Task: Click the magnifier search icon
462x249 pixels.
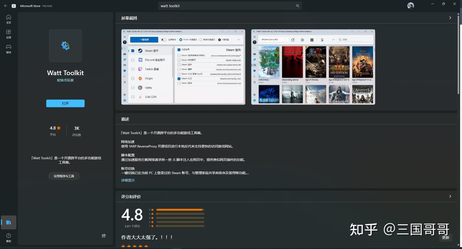Action: [297, 6]
